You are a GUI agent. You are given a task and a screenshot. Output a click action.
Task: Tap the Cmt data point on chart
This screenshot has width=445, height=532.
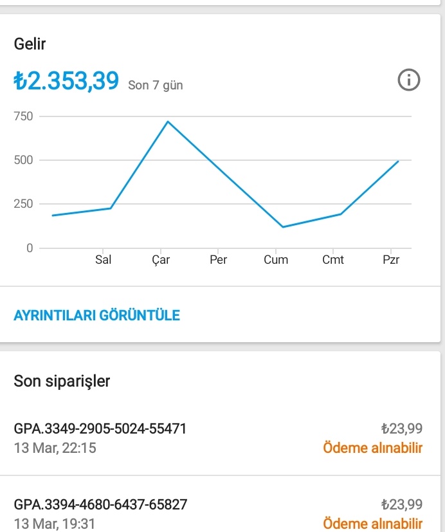(x=341, y=214)
